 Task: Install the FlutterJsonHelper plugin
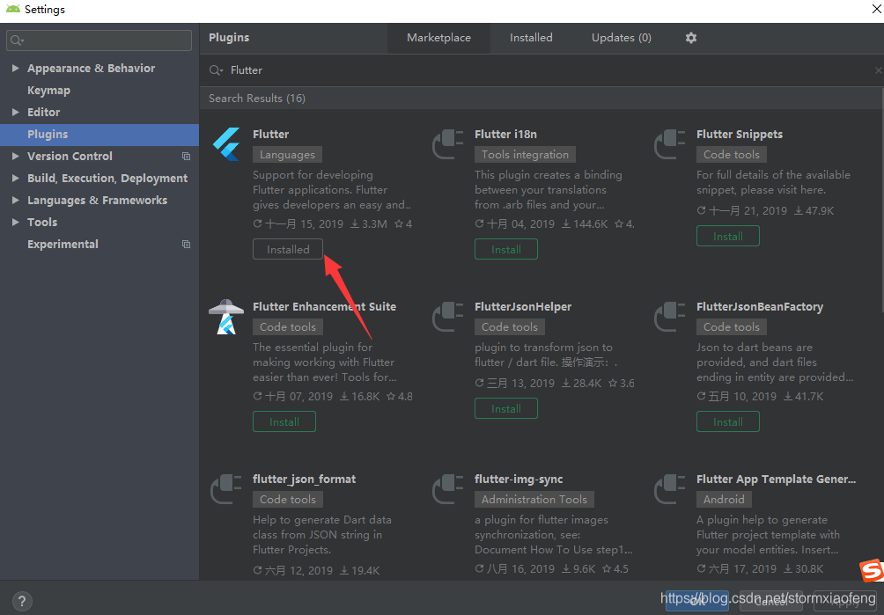tap(506, 408)
